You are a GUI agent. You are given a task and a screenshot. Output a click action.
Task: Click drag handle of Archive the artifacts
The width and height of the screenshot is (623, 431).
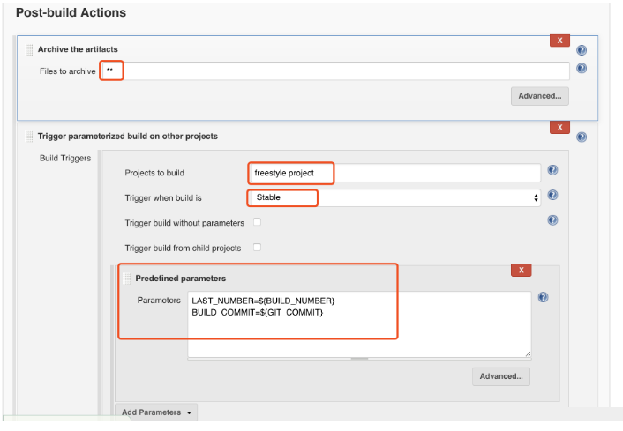tap(29, 49)
